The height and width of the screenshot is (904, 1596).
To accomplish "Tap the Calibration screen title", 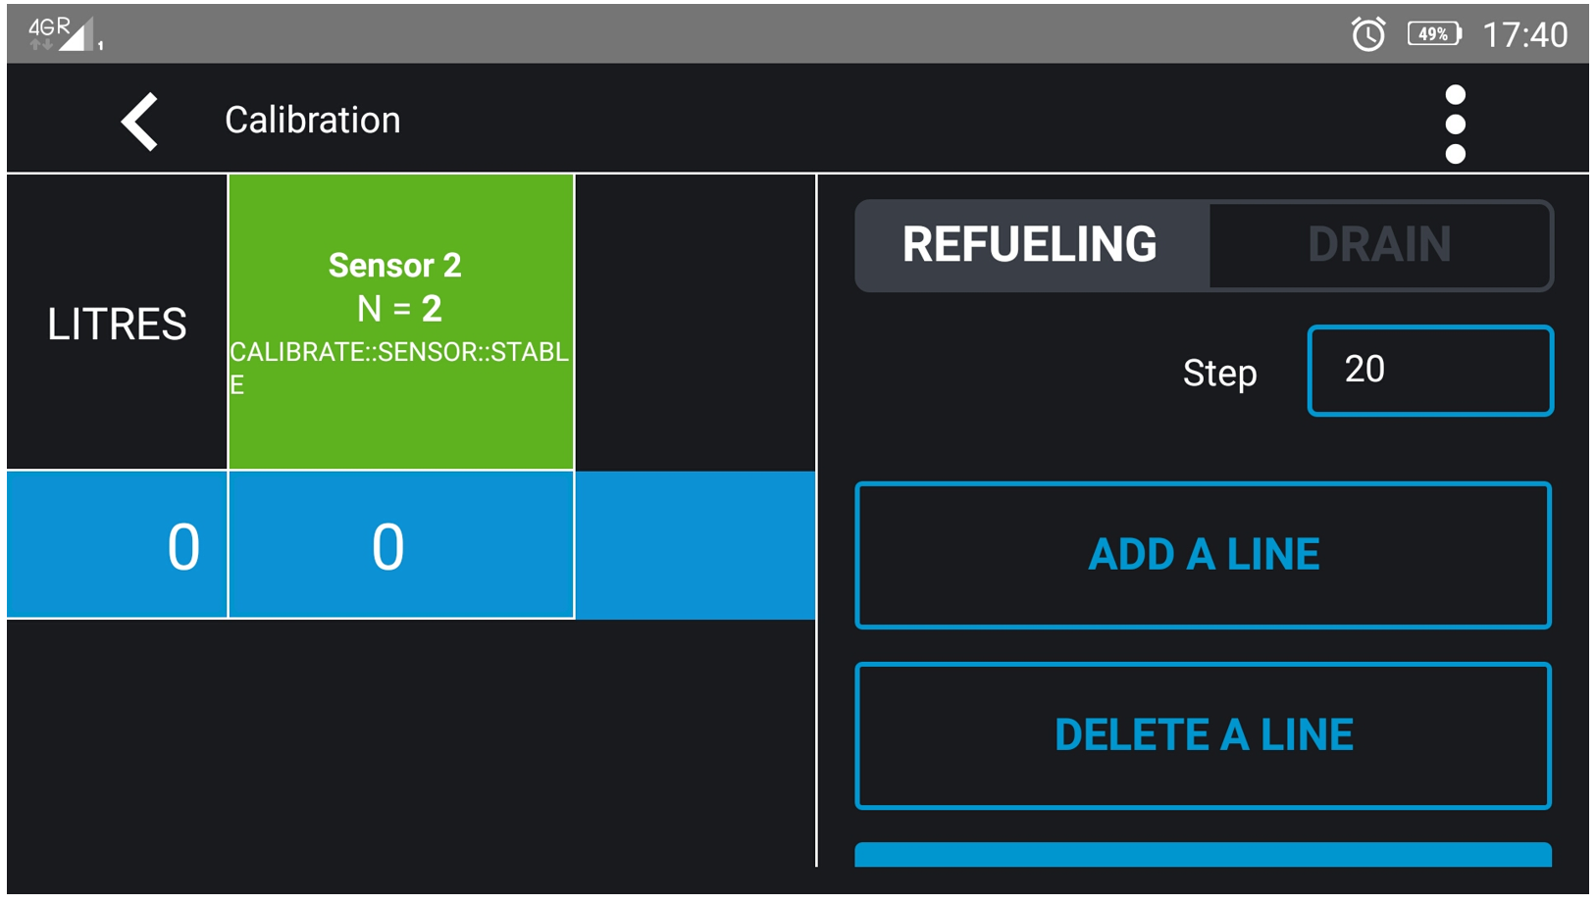I will [x=312, y=121].
